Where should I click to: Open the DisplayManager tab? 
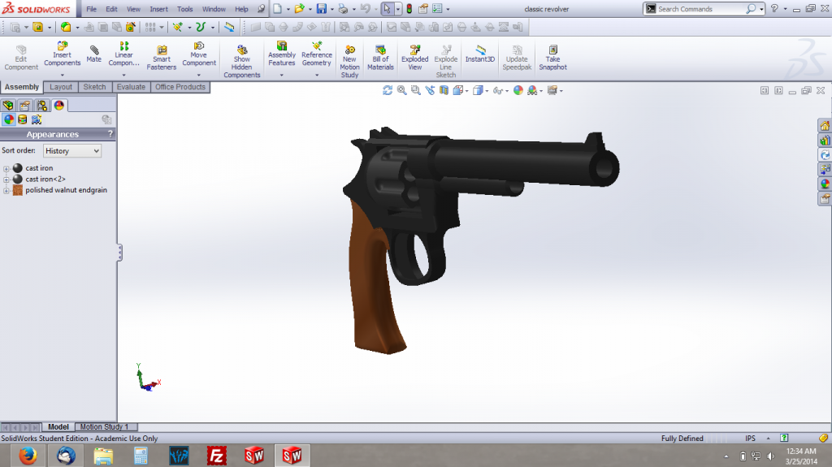pyautogui.click(x=58, y=105)
